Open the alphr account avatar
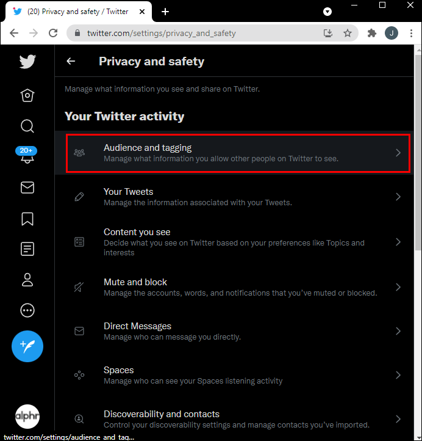The width and height of the screenshot is (422, 441). (x=27, y=417)
